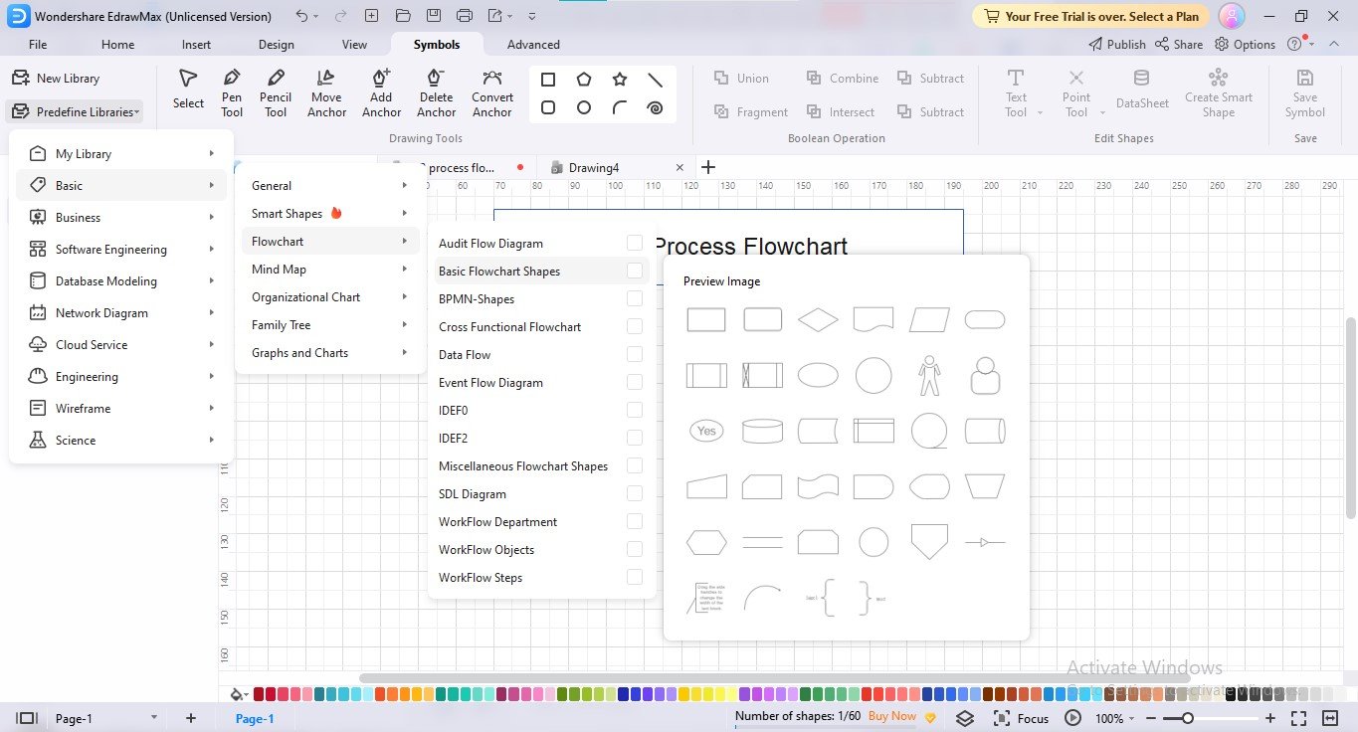
Task: Open the zoom percentage dropdown
Action: coord(1114,718)
